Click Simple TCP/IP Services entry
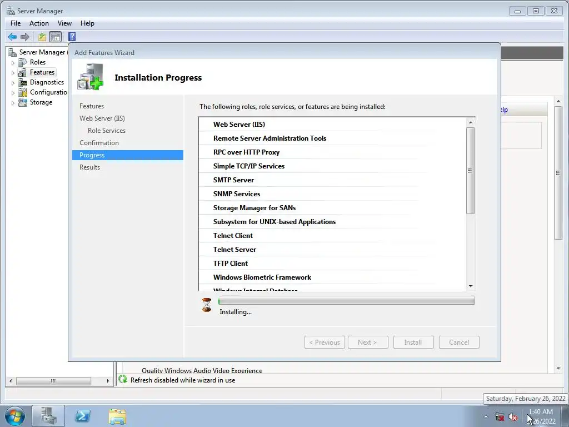 [249, 166]
